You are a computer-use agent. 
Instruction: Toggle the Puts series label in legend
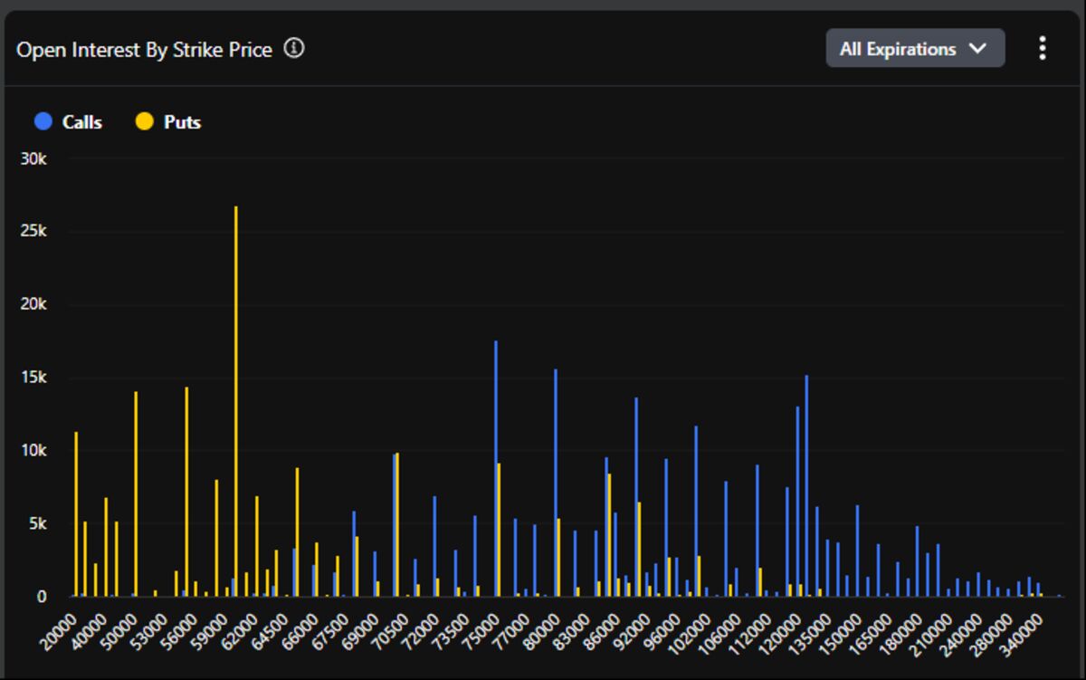182,122
